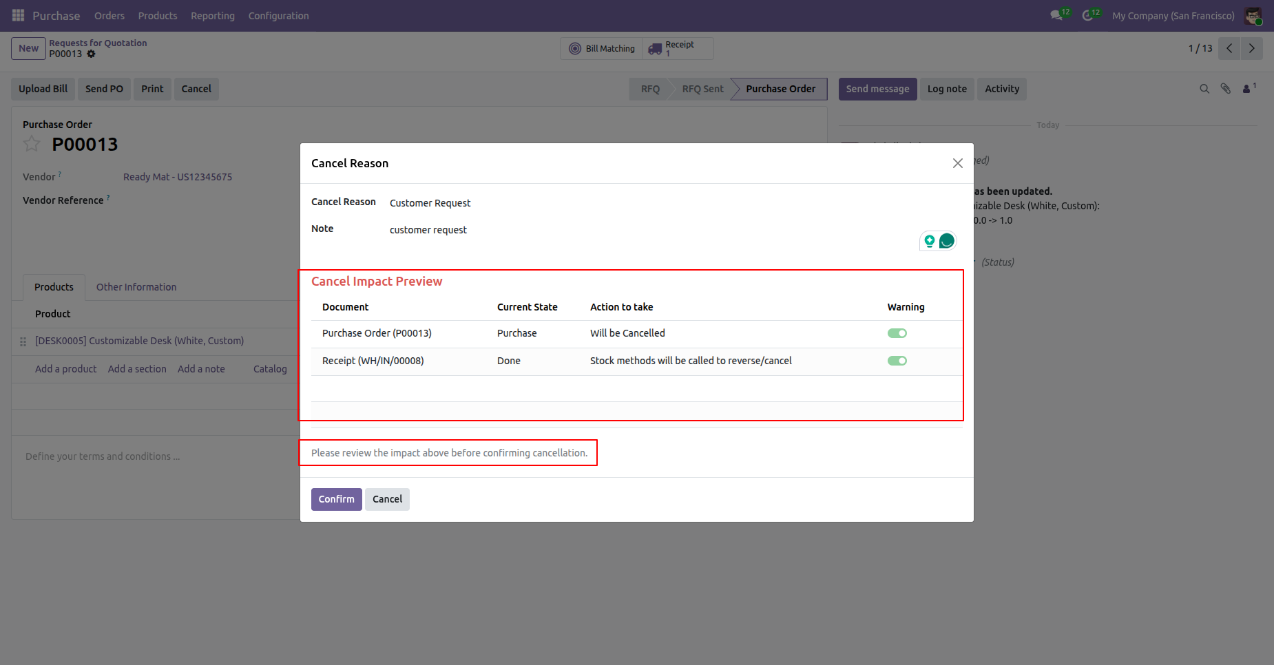This screenshot has width=1274, height=665.
Task: Click the Purchase app name in the top bar
Action: pos(56,15)
